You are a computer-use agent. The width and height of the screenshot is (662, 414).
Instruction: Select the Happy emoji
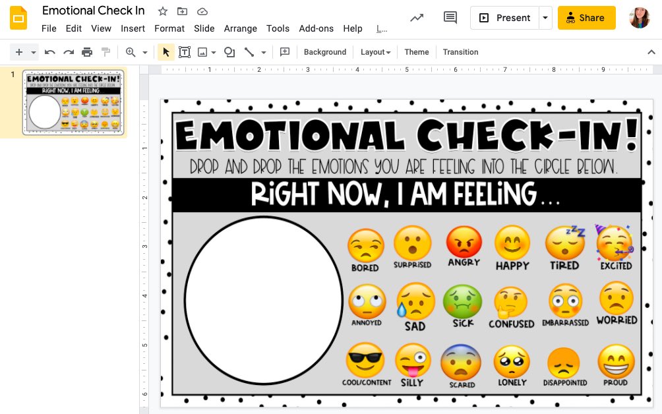[x=512, y=242]
